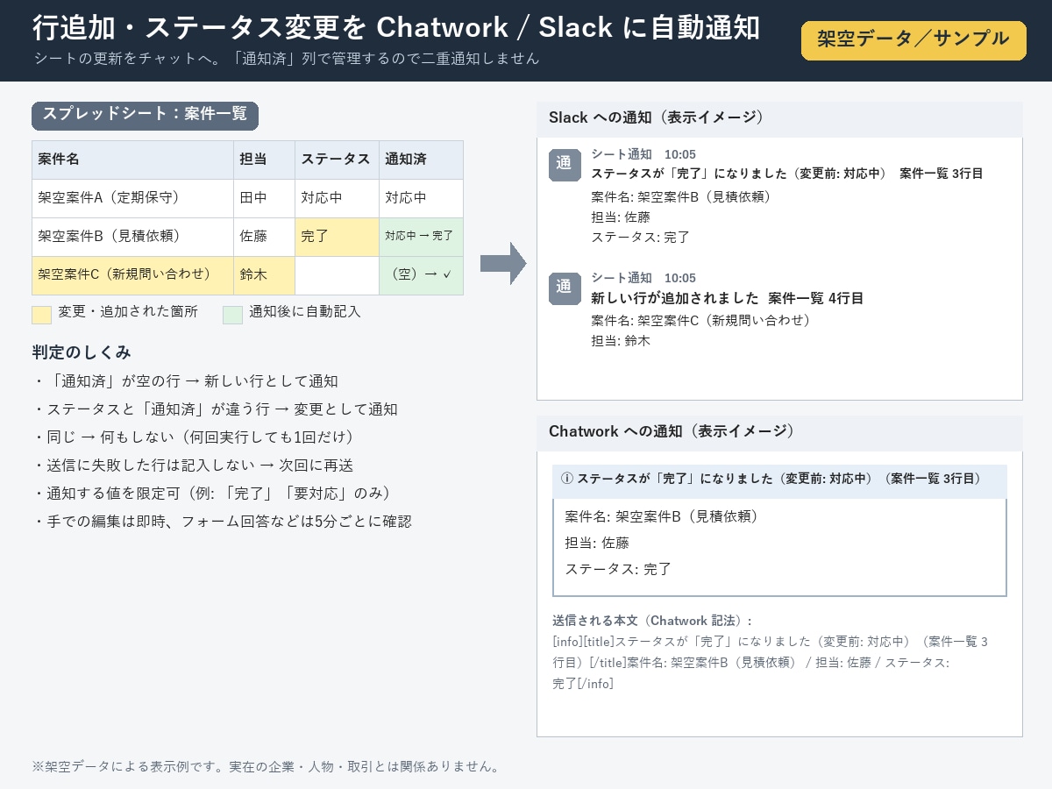
Task: Click the シート通知 sender name of the second Slack message
Action: click(x=622, y=278)
